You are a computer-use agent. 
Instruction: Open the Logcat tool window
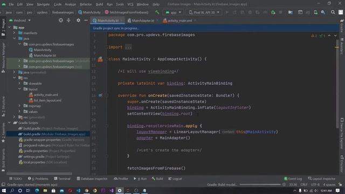(175, 178)
